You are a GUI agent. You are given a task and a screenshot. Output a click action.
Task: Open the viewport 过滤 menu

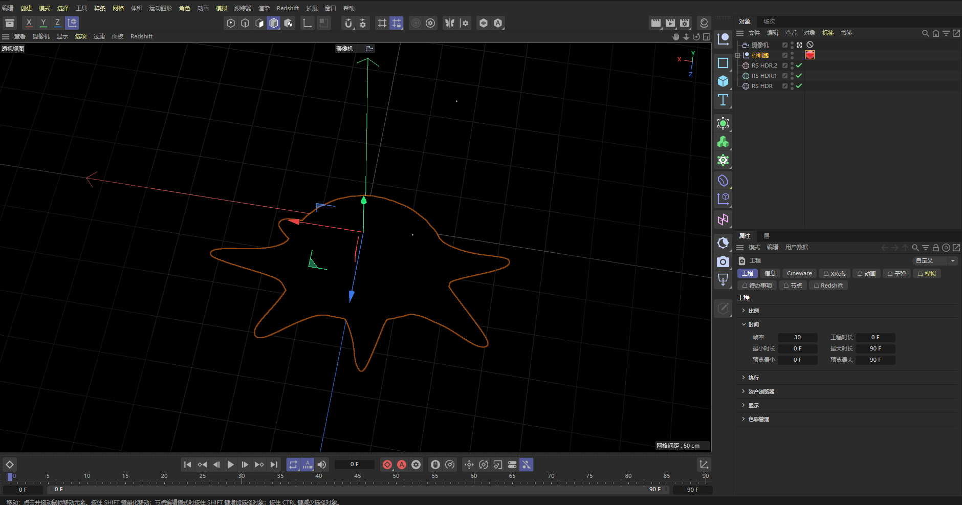click(x=99, y=36)
